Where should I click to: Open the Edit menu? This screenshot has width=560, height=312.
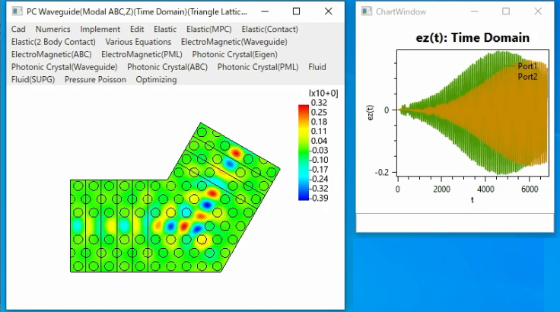tap(137, 30)
